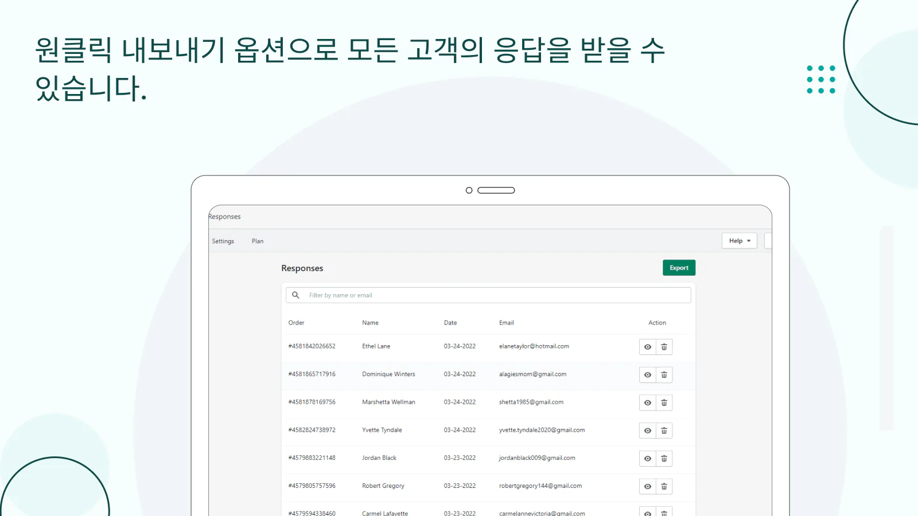Delete Robert Gregory's response
This screenshot has height=516, width=918.
(x=664, y=487)
